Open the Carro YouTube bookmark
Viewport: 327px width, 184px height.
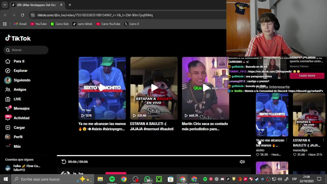tap(108, 24)
